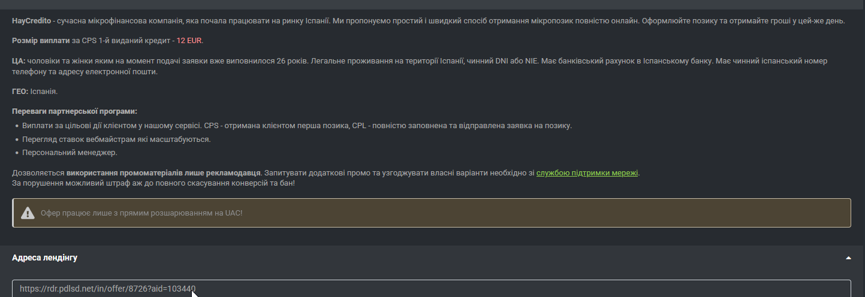Open the 'службою підтримки мережі' link
The image size is (865, 297).
click(x=587, y=172)
